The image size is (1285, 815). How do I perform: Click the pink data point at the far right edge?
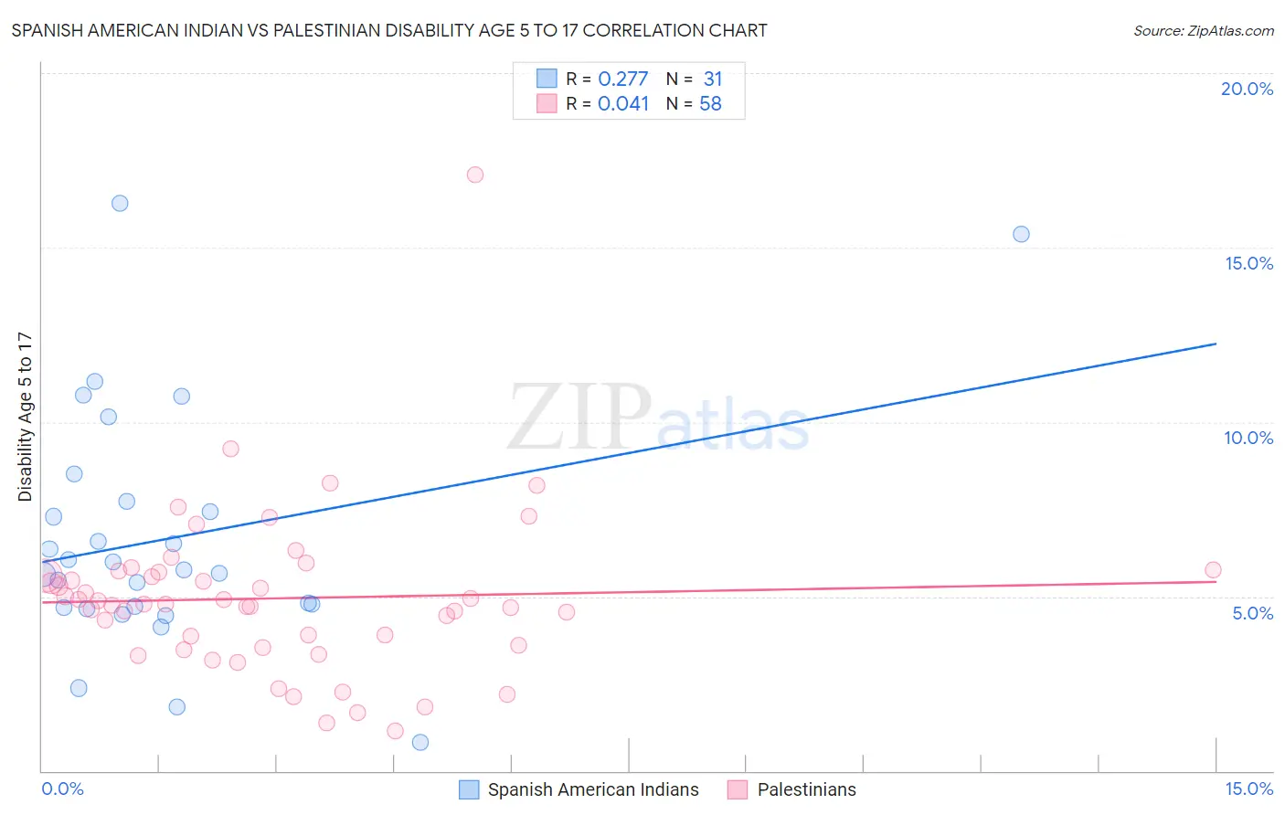[x=1213, y=570]
